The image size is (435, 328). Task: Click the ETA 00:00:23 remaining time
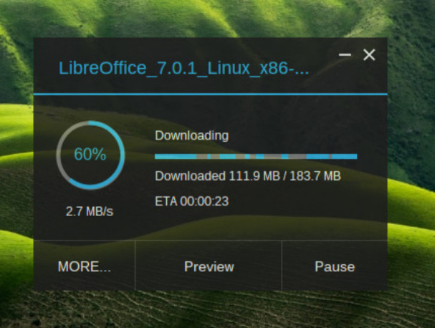click(191, 201)
